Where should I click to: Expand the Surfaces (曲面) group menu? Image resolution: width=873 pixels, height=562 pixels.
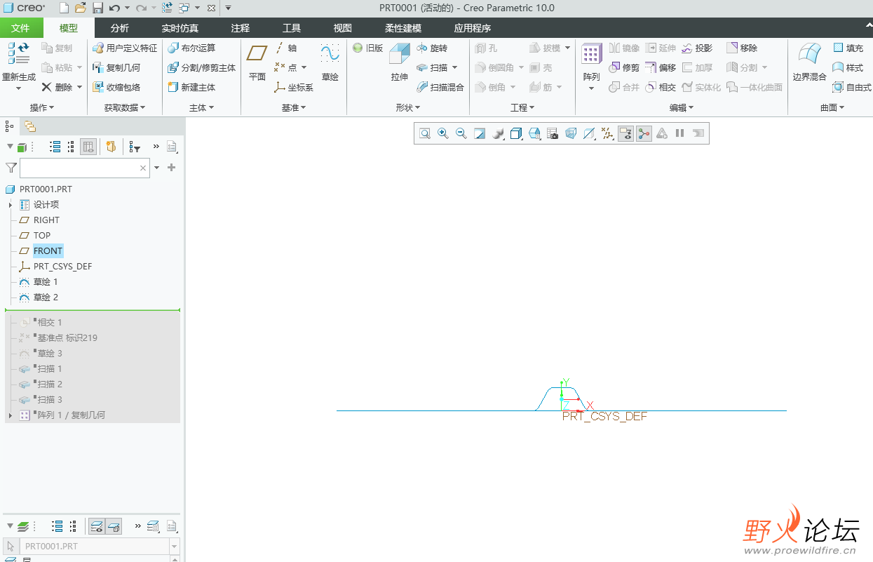coord(832,107)
